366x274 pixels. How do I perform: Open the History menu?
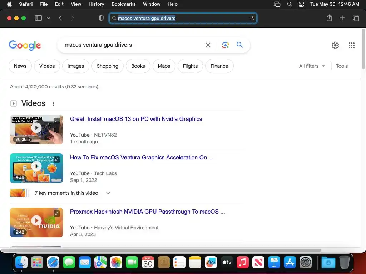tap(96, 4)
